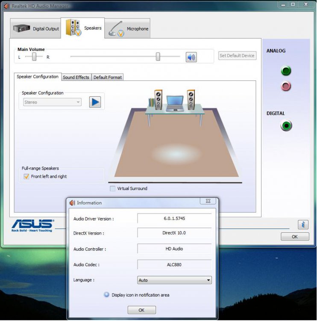Select the Speaker Configuration tab
Image resolution: width=317 pixels, height=321 pixels.
[38, 77]
